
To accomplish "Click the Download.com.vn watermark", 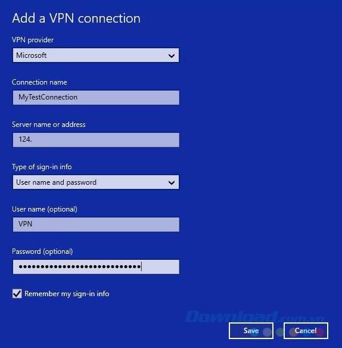I will (x=255, y=317).
